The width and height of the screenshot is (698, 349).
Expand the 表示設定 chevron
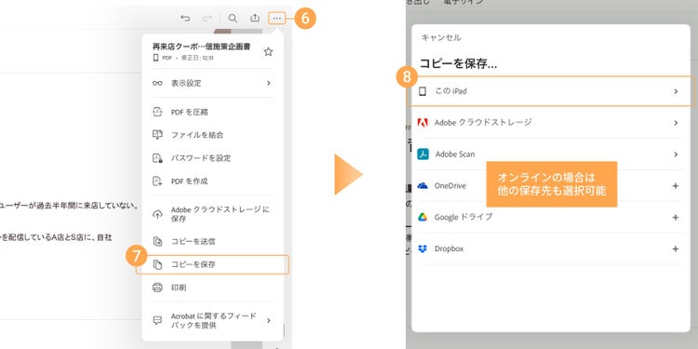[x=268, y=83]
